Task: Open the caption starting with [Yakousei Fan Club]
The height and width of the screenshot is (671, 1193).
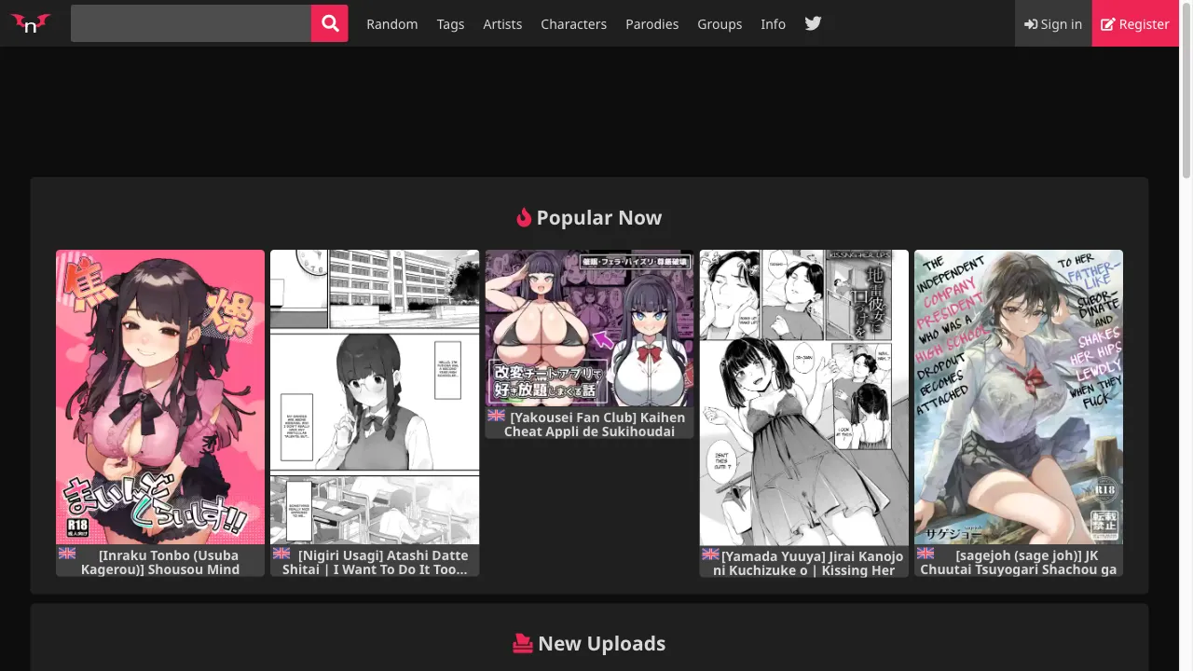Action: tap(589, 424)
